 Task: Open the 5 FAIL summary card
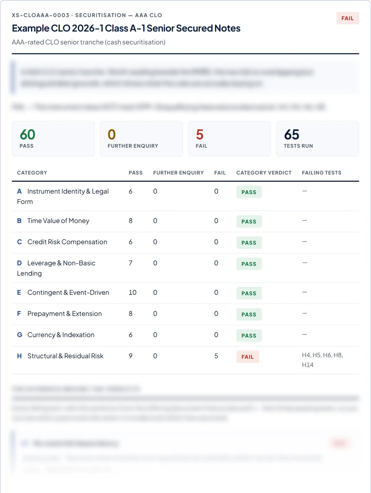(x=229, y=138)
